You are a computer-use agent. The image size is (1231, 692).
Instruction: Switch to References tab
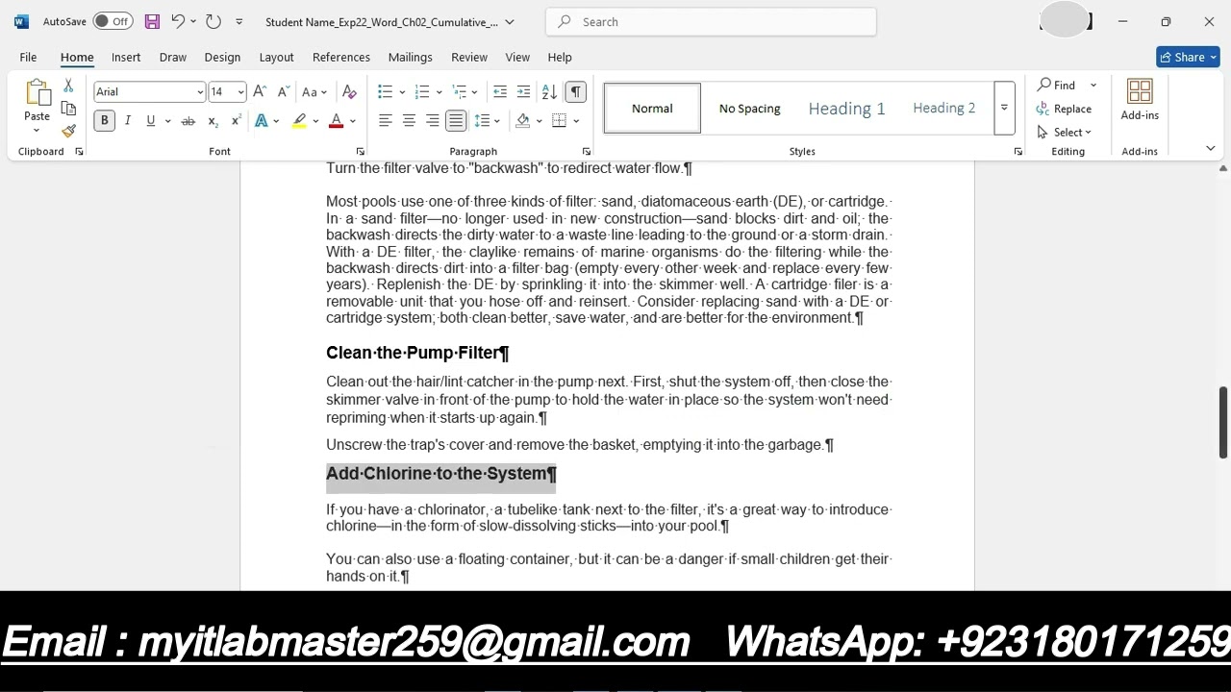pyautogui.click(x=341, y=58)
